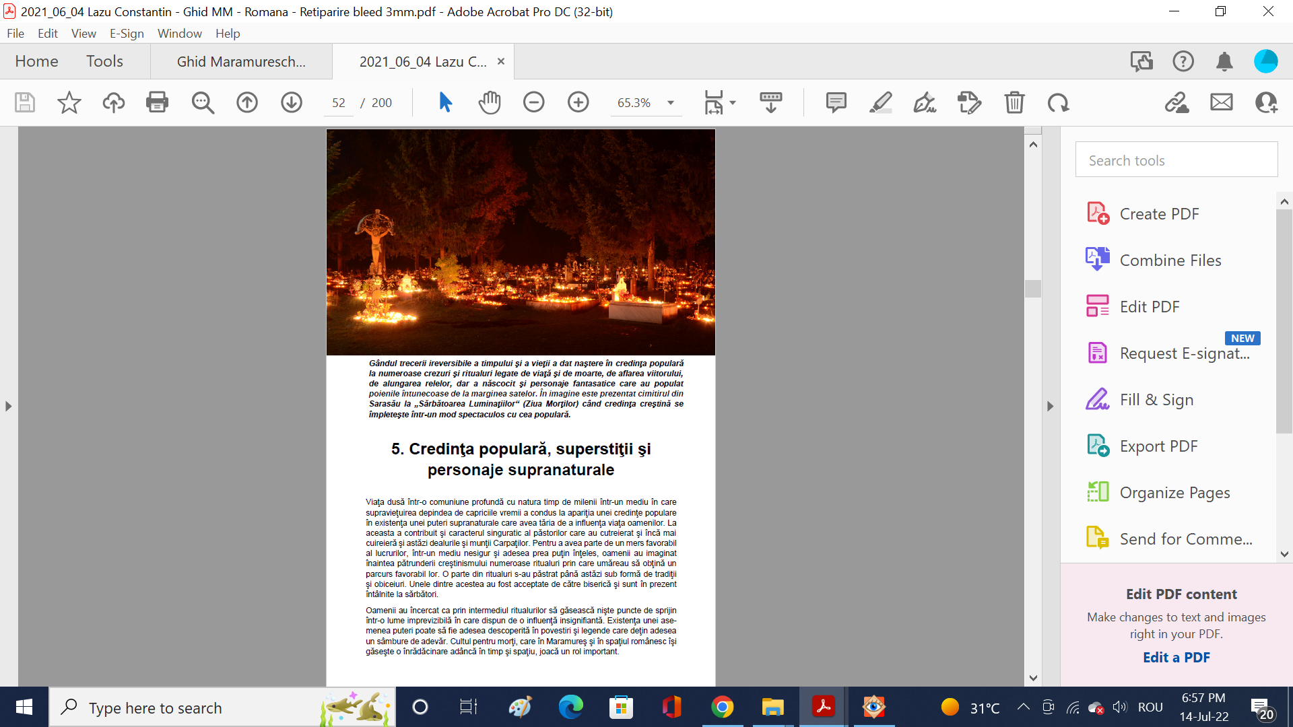The image size is (1293, 727).
Task: Open the zoom level dropdown
Action: [x=671, y=102]
